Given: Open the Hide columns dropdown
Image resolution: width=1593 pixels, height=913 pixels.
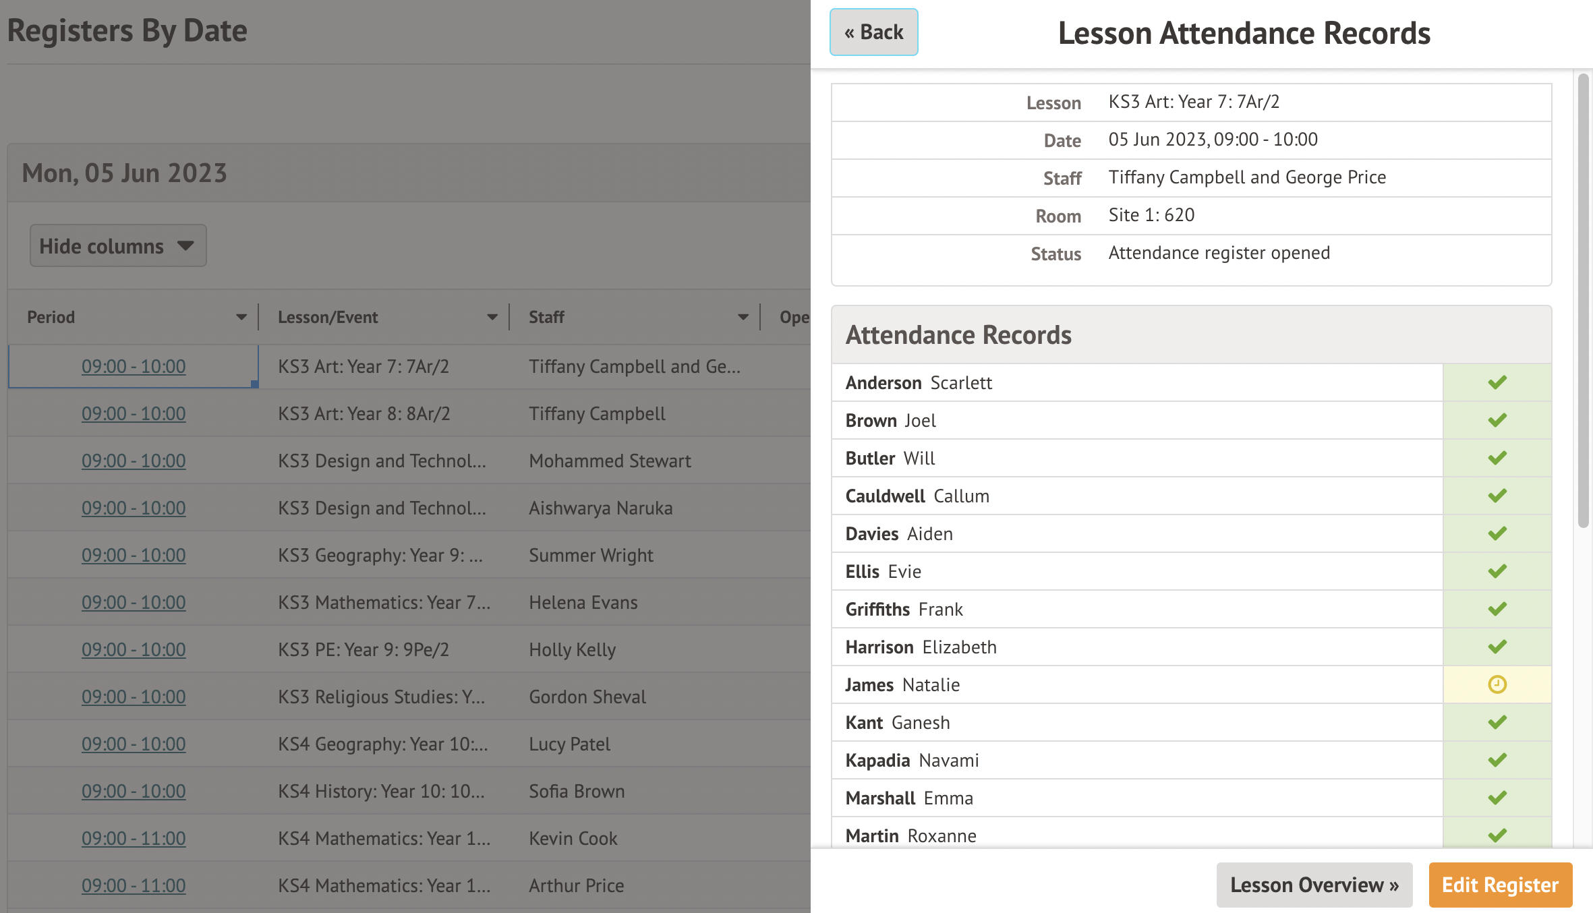Looking at the screenshot, I should 117,246.
